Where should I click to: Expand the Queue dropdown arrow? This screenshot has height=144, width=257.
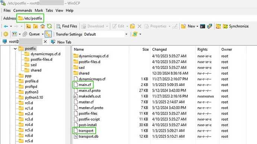click(x=42, y=34)
